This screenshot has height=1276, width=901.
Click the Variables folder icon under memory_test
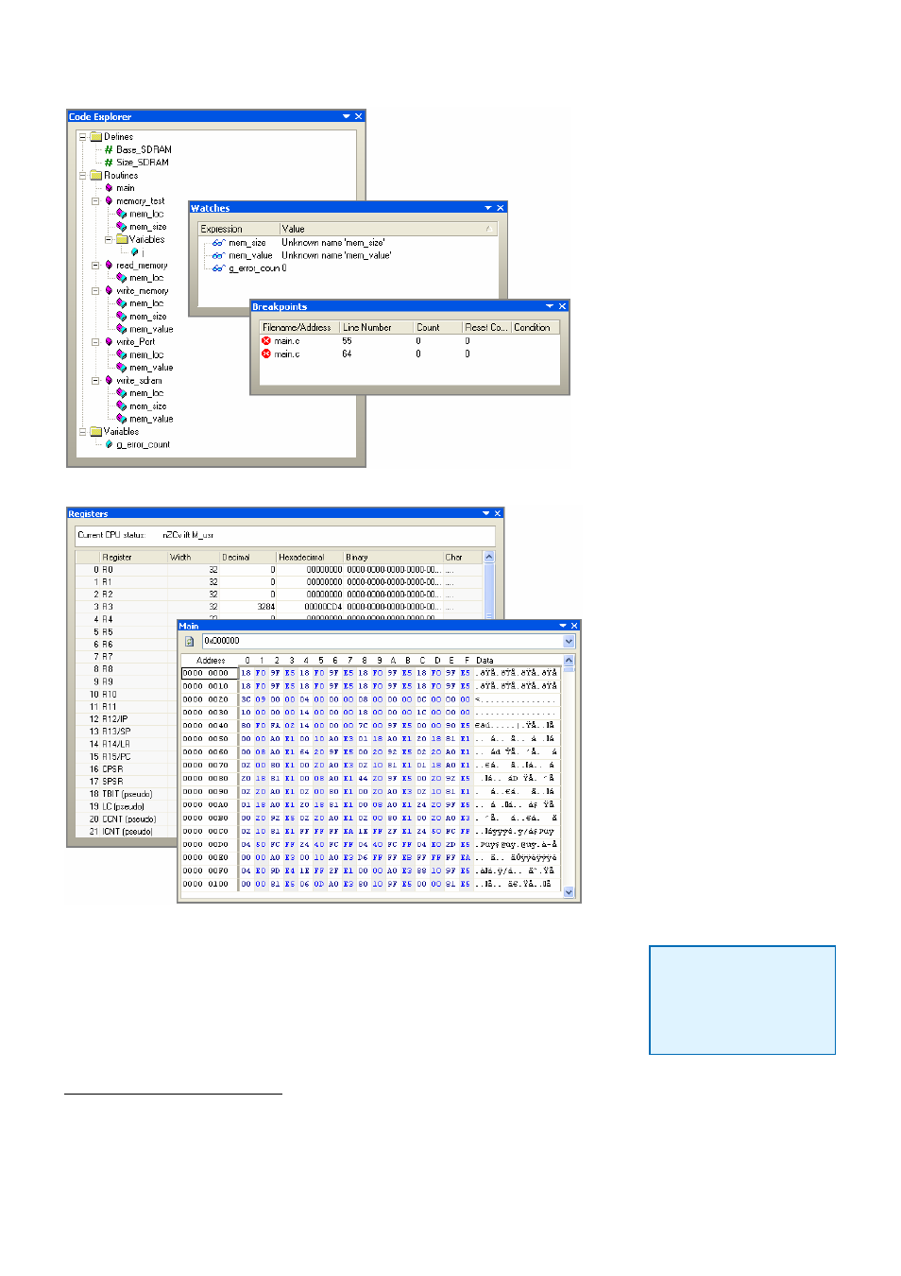point(121,240)
